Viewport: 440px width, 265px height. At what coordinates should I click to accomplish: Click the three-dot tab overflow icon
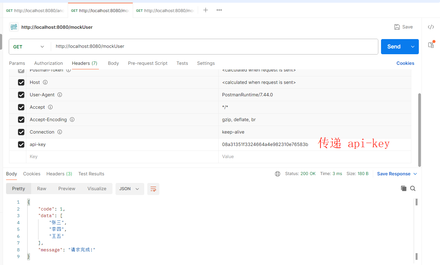[219, 10]
